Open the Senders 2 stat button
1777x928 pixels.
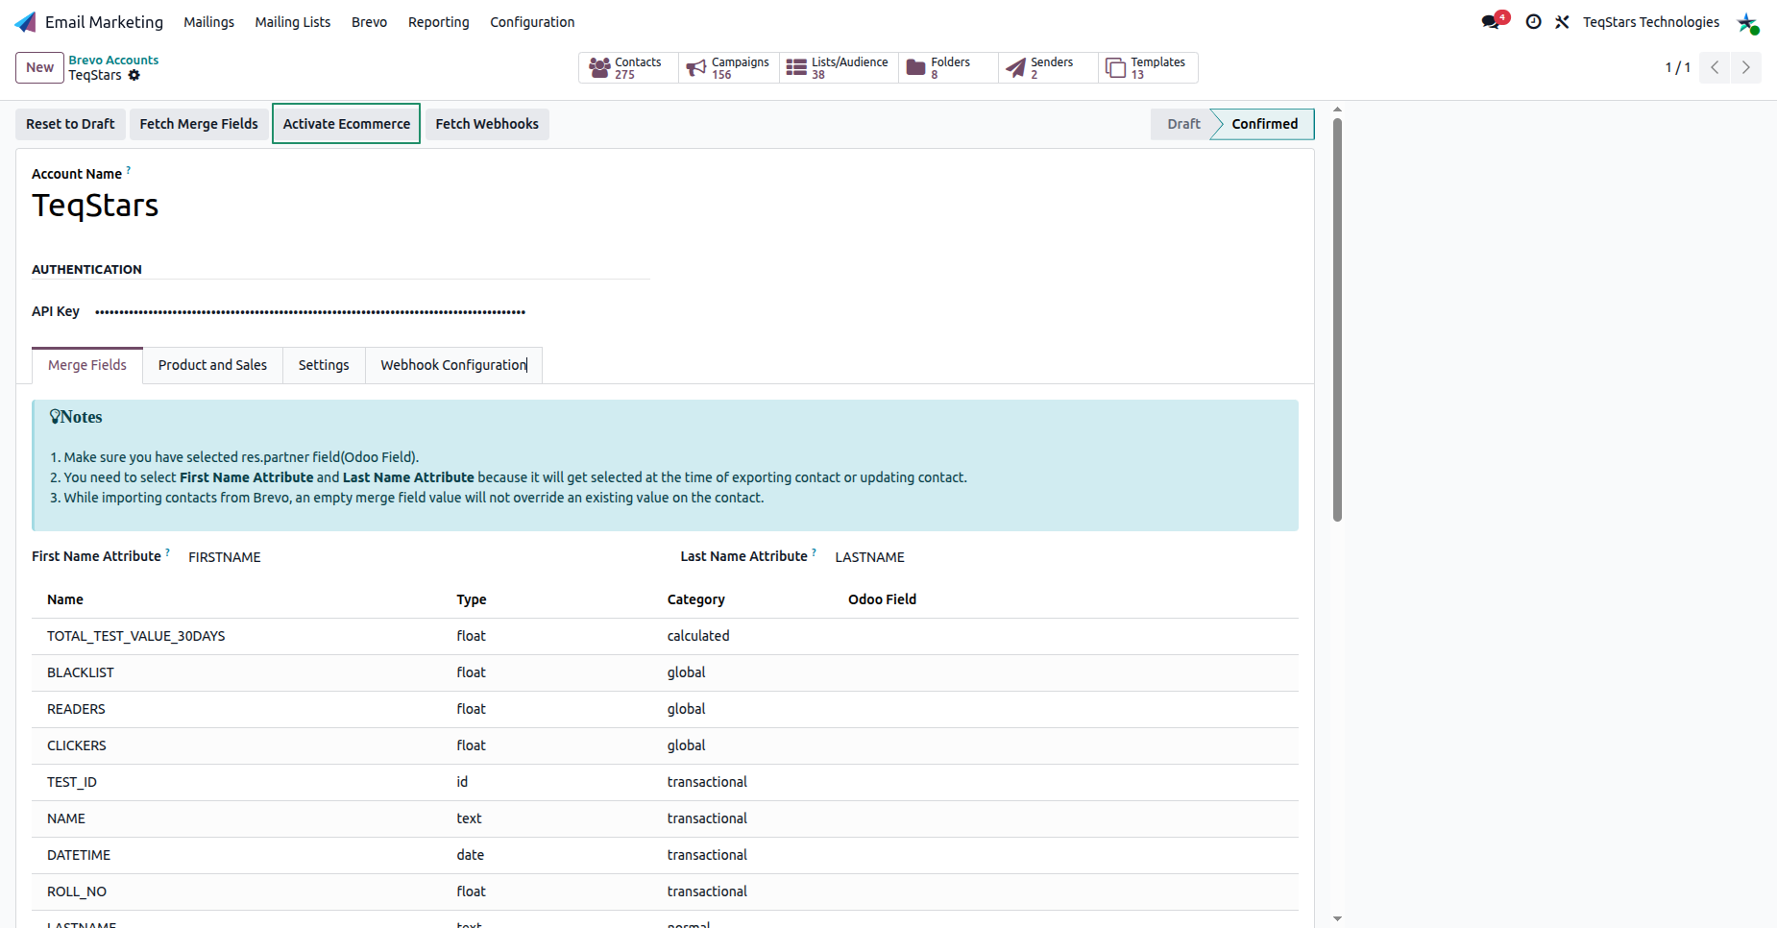click(1048, 67)
